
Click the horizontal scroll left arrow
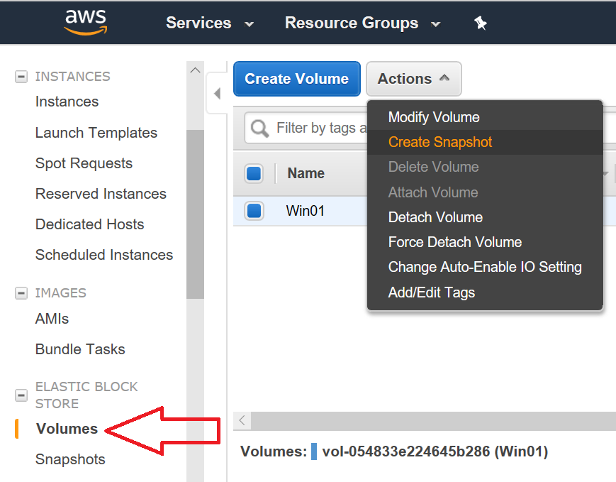[242, 420]
